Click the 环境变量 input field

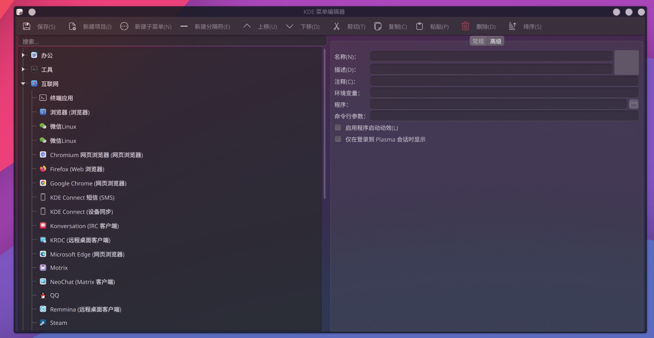click(504, 93)
